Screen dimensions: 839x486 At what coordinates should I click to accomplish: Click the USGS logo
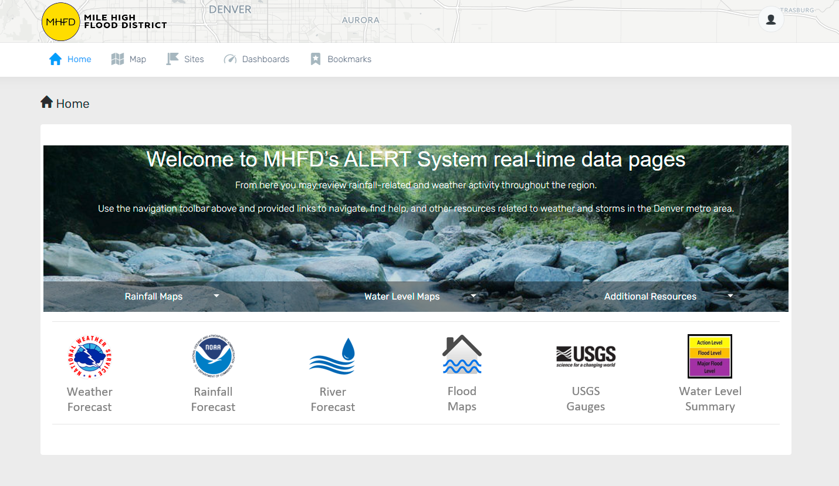click(586, 356)
